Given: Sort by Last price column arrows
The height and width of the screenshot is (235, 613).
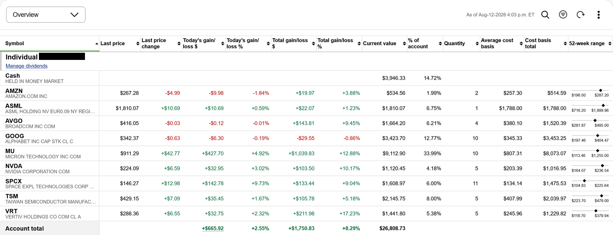Looking at the screenshot, I should (x=138, y=44).
